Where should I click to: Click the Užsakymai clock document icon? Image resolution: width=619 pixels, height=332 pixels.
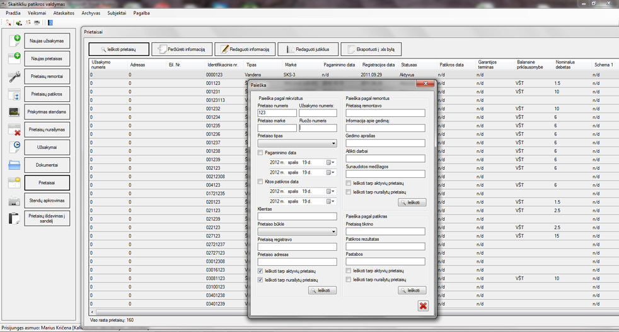[x=14, y=147]
